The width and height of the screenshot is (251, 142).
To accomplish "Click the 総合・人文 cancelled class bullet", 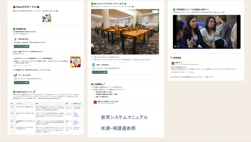I will pos(102,97).
